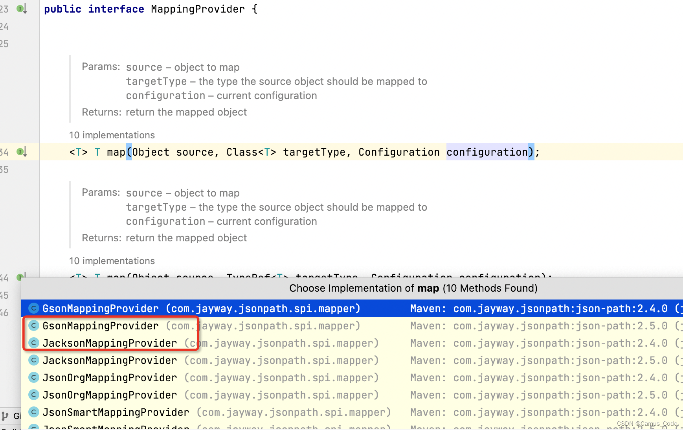Click class icon of JsonSmartMappingProvider json-path:2.4.0 entry
This screenshot has width=683, height=430.
click(34, 412)
